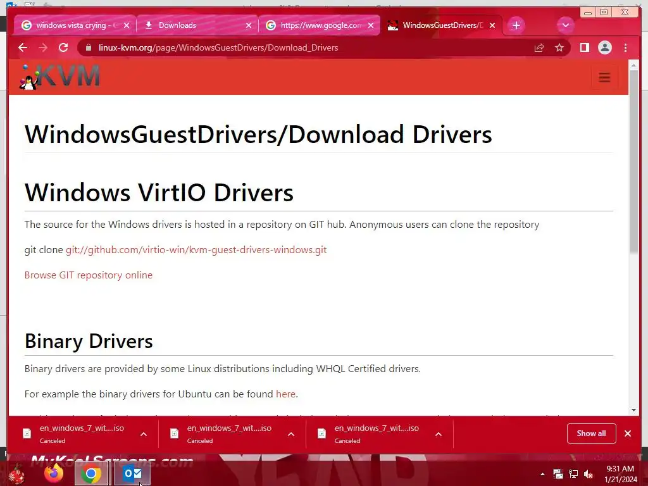The width and height of the screenshot is (648, 486).
Task: Close the 'windows vista crying' tab
Action: 127,25
